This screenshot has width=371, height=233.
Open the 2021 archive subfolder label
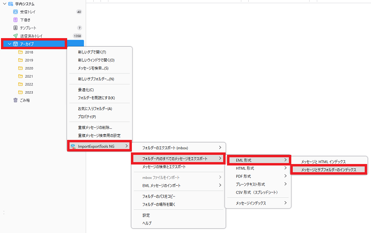[x=29, y=76]
